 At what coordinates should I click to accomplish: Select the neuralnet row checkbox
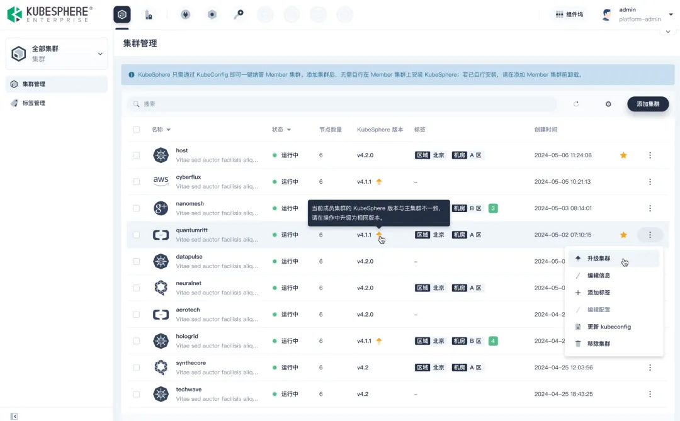(136, 288)
